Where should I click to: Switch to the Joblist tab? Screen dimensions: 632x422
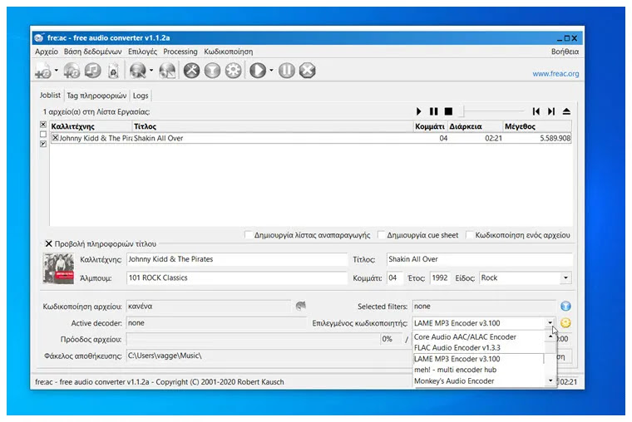[x=50, y=96]
